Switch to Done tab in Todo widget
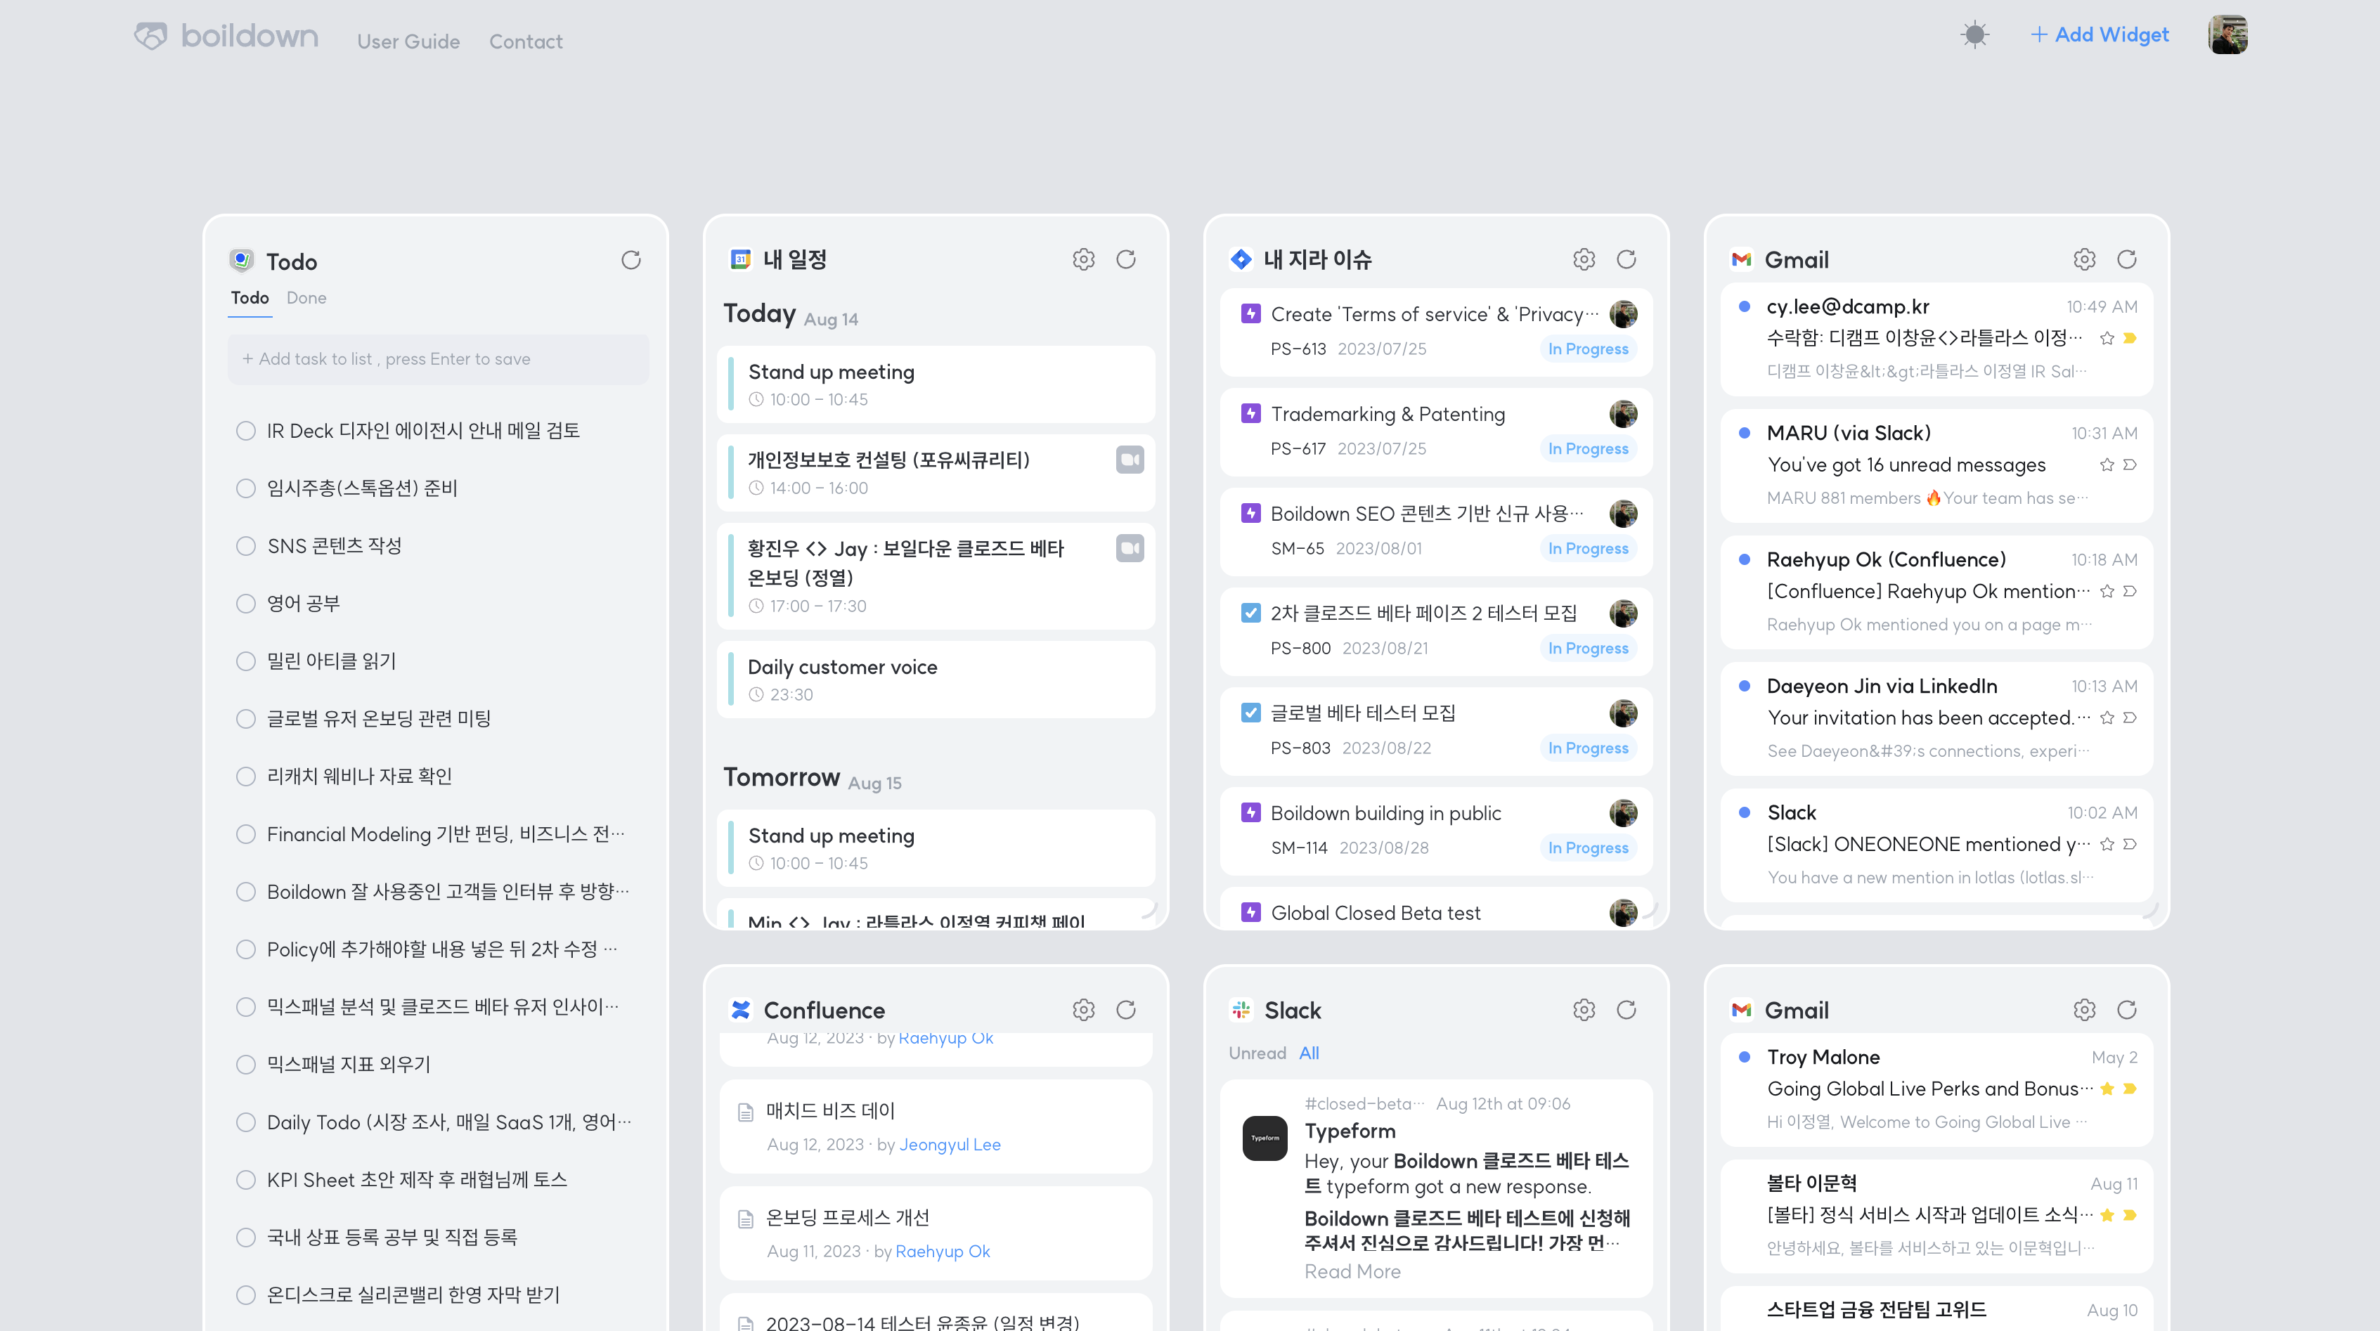The image size is (2380, 1331). click(x=306, y=297)
